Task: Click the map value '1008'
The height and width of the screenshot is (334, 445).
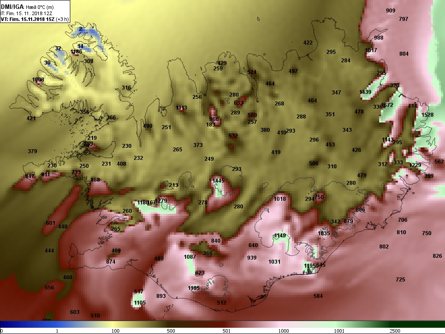Action: click(38, 80)
